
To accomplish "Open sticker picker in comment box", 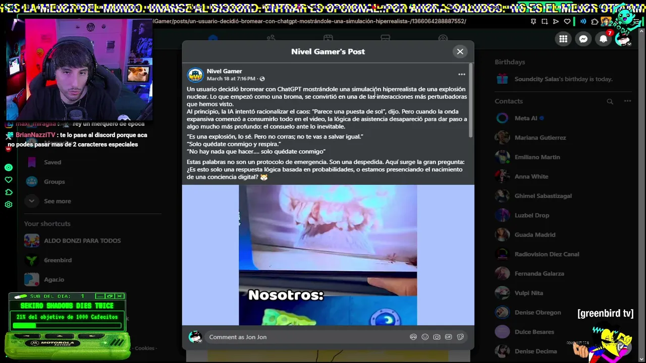I will (x=460, y=337).
